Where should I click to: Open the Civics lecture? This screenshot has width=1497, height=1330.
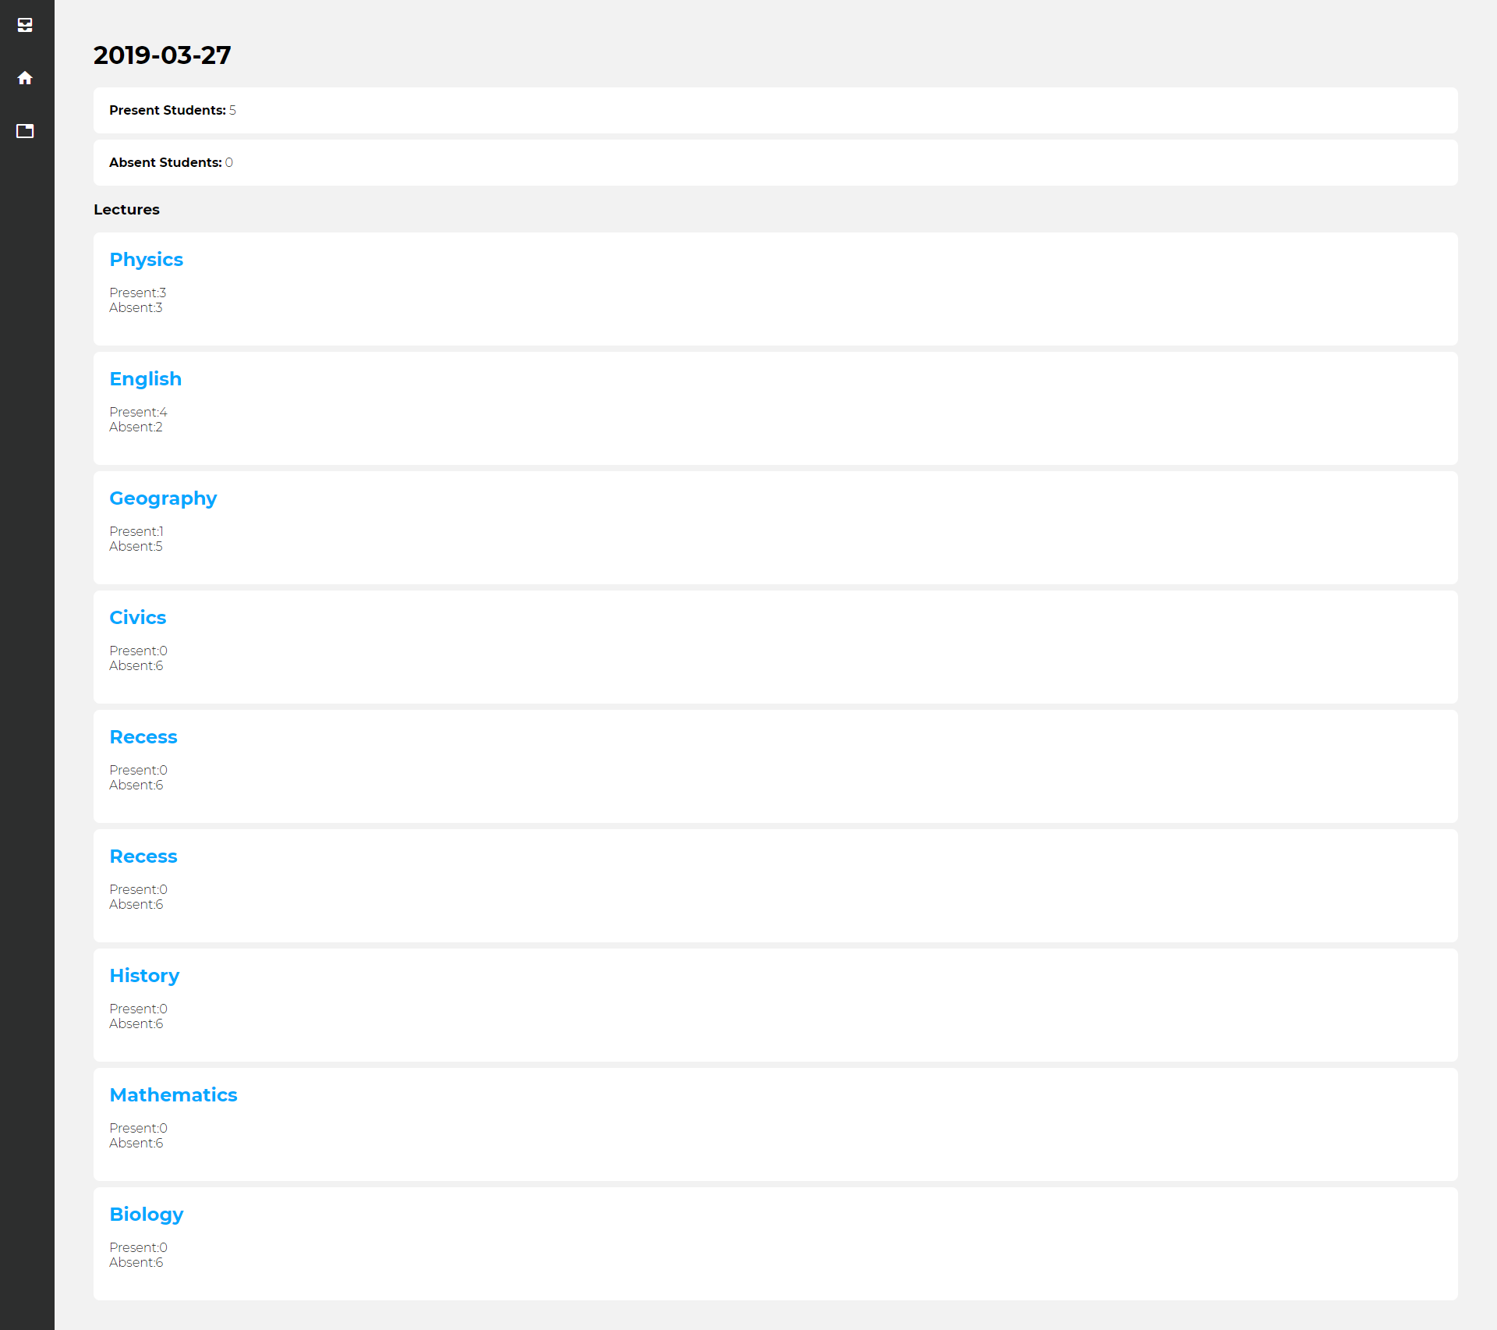(137, 618)
